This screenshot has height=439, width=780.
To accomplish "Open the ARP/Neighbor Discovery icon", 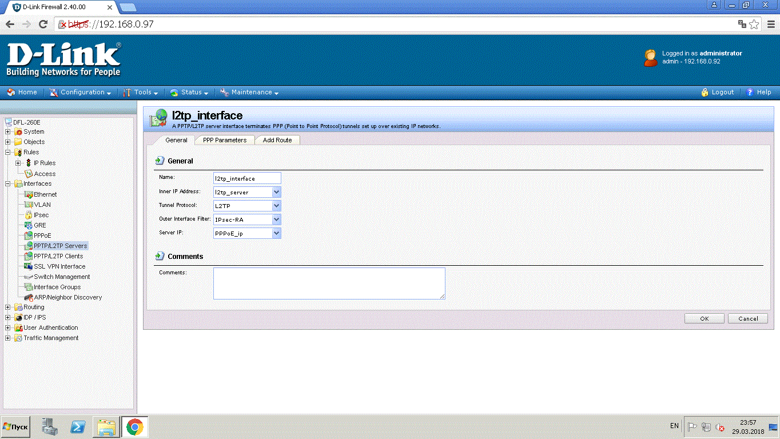I will tap(29, 297).
